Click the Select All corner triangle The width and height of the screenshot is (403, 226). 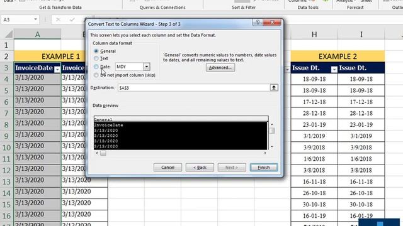click(x=8, y=34)
